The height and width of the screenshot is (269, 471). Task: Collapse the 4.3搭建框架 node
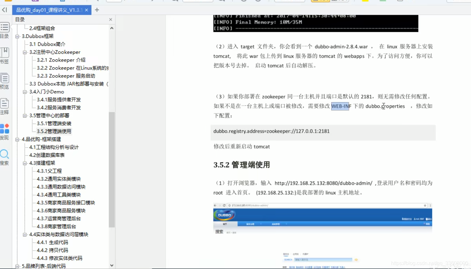(x=25, y=163)
